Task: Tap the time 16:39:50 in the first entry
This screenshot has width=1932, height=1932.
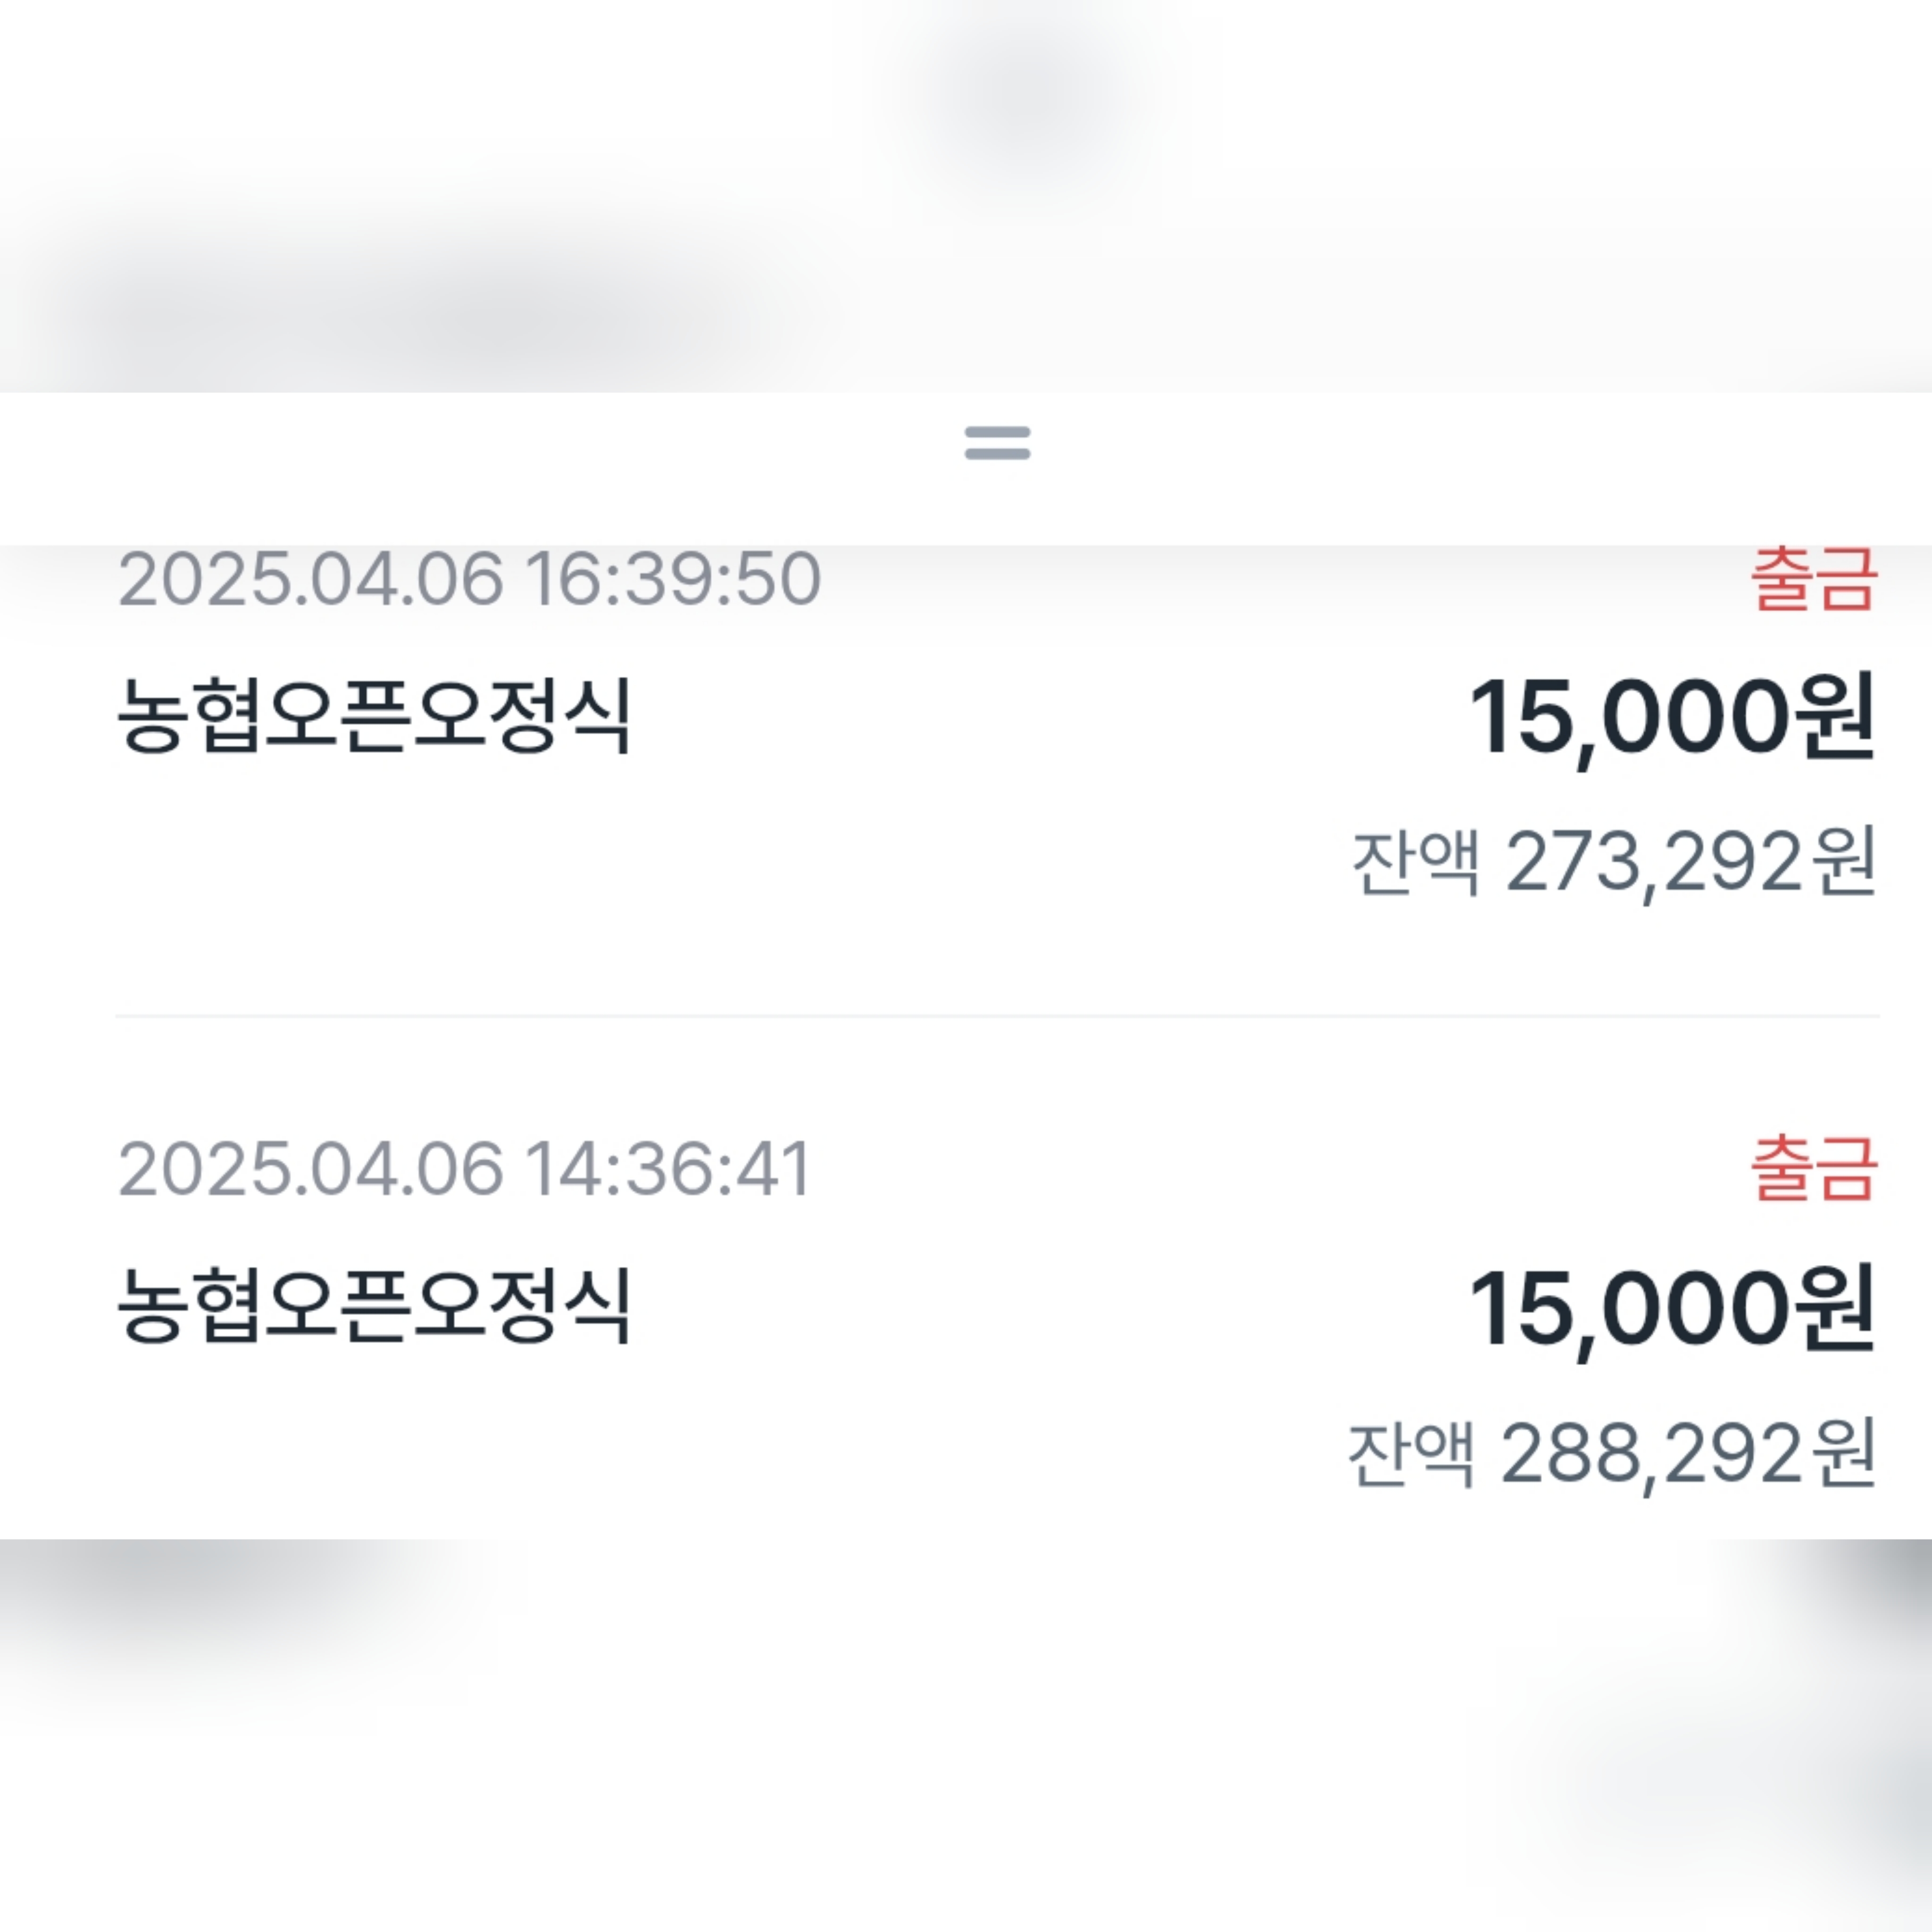Action: tap(673, 579)
